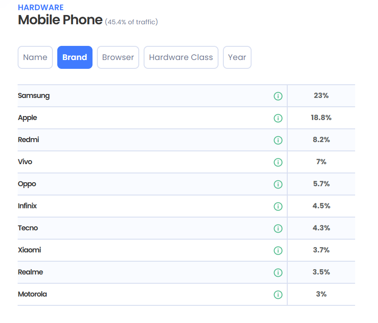Click the Tecno info icon
The height and width of the screenshot is (323, 378).
tap(278, 229)
